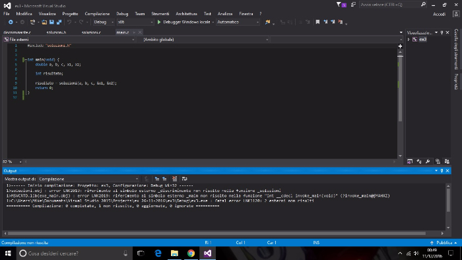Go to previous message in Output
This screenshot has height=260, width=462.
(x=157, y=179)
